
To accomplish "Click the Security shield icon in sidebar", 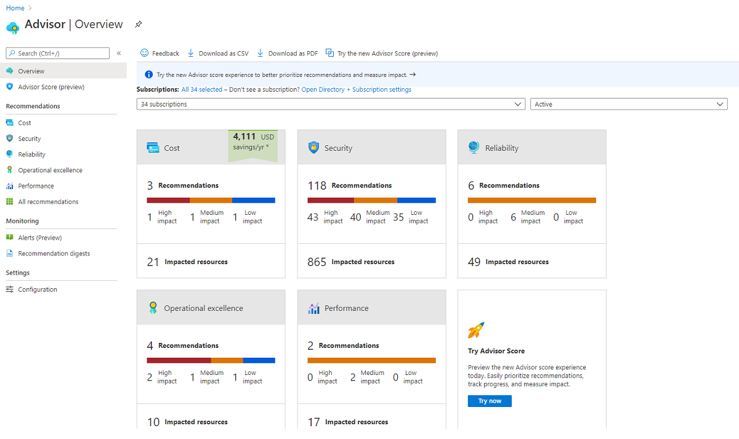I will click(10, 139).
